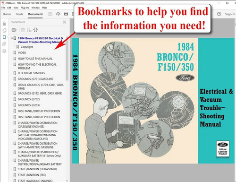Click bookmark icon beside ELECTRICAL SYMBOLS
This screenshot has width=236, height=182.
click(15, 73)
